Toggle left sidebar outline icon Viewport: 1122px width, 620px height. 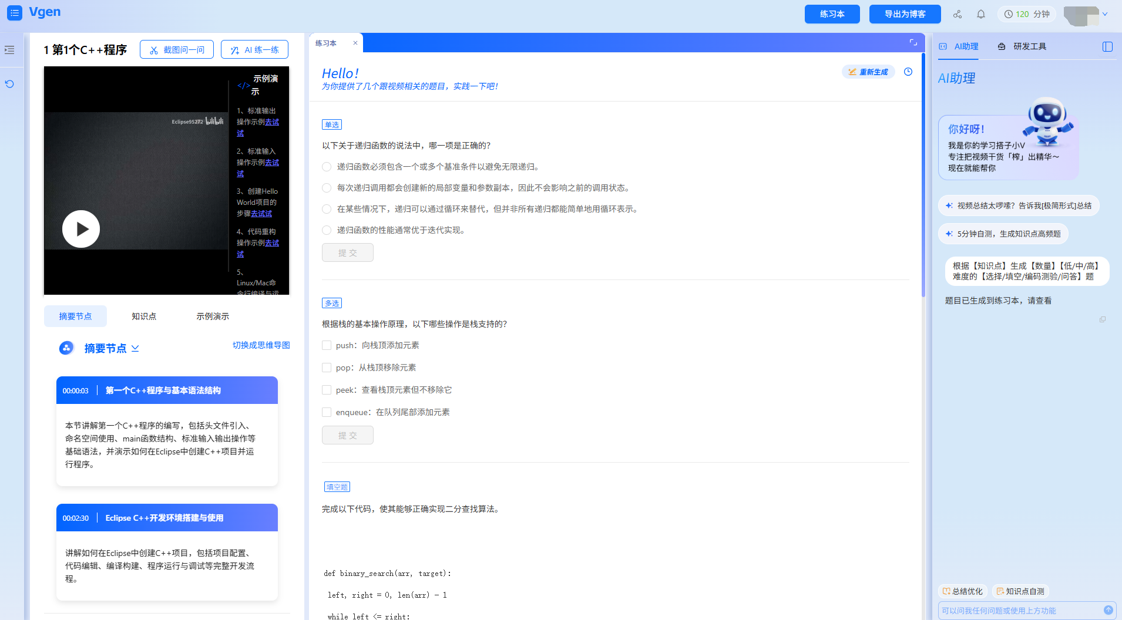point(9,50)
